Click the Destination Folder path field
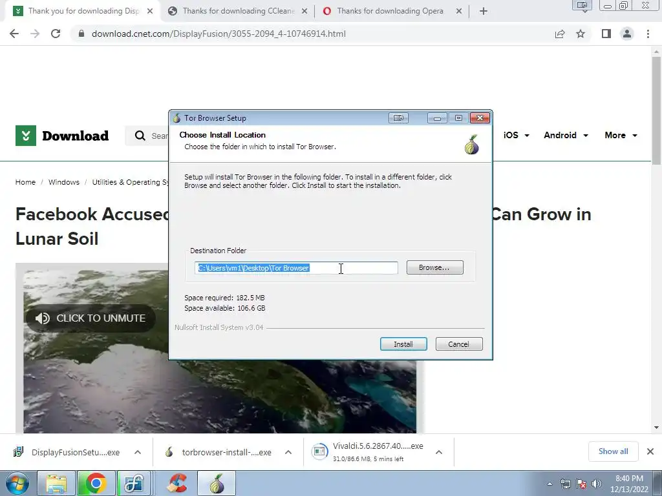The width and height of the screenshot is (662, 496). coord(296,268)
